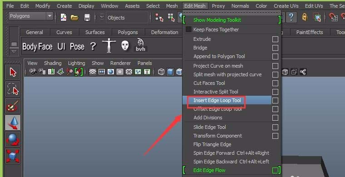Click Show Modeling Toolkit entry
345x177 pixels.
click(x=217, y=20)
